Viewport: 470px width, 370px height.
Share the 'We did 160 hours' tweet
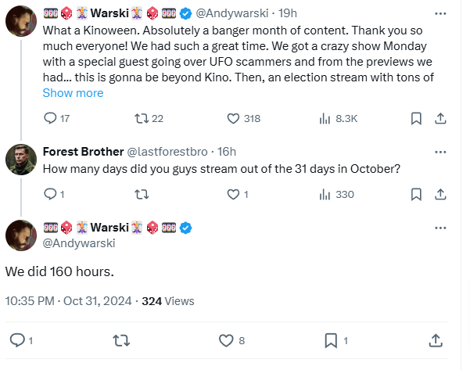[436, 340]
